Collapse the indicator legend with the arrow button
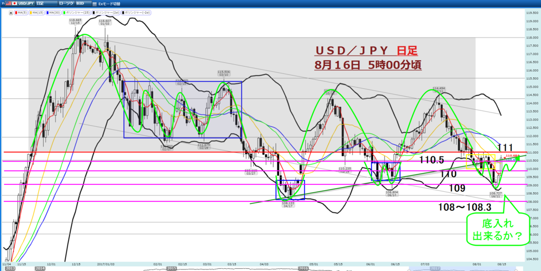 11,13
